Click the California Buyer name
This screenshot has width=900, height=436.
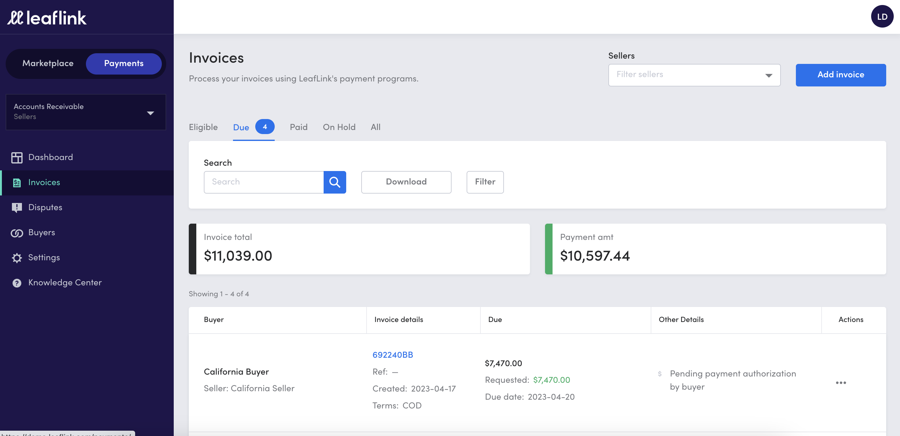[236, 372]
